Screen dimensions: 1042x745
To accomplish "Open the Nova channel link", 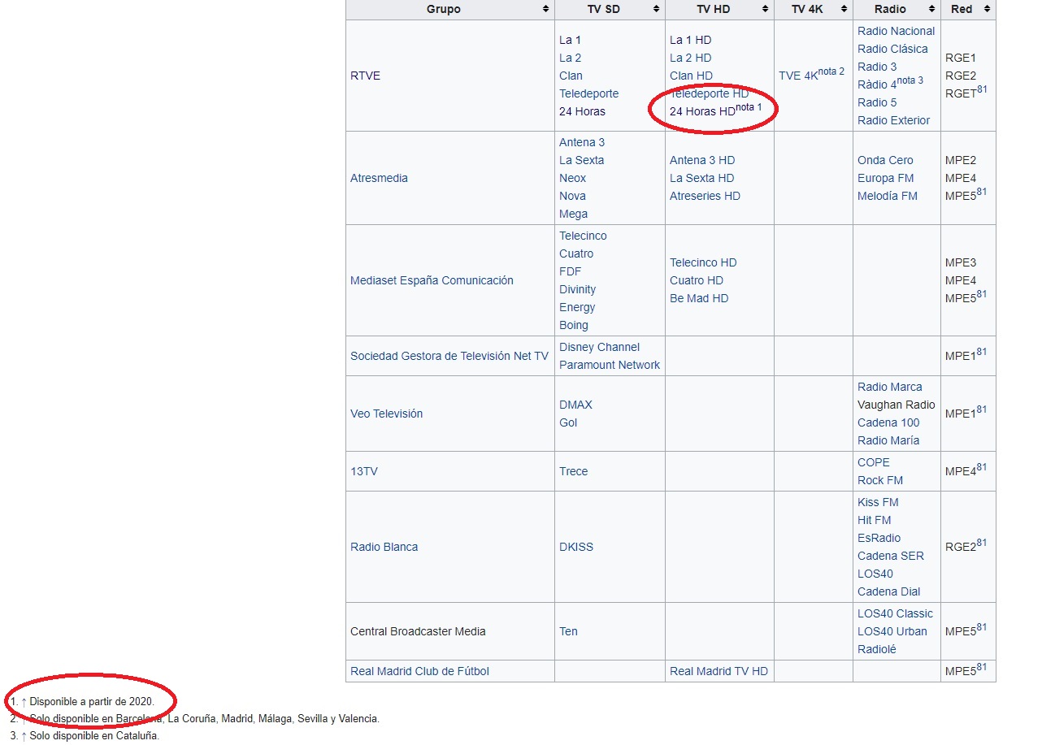I will click(x=573, y=196).
